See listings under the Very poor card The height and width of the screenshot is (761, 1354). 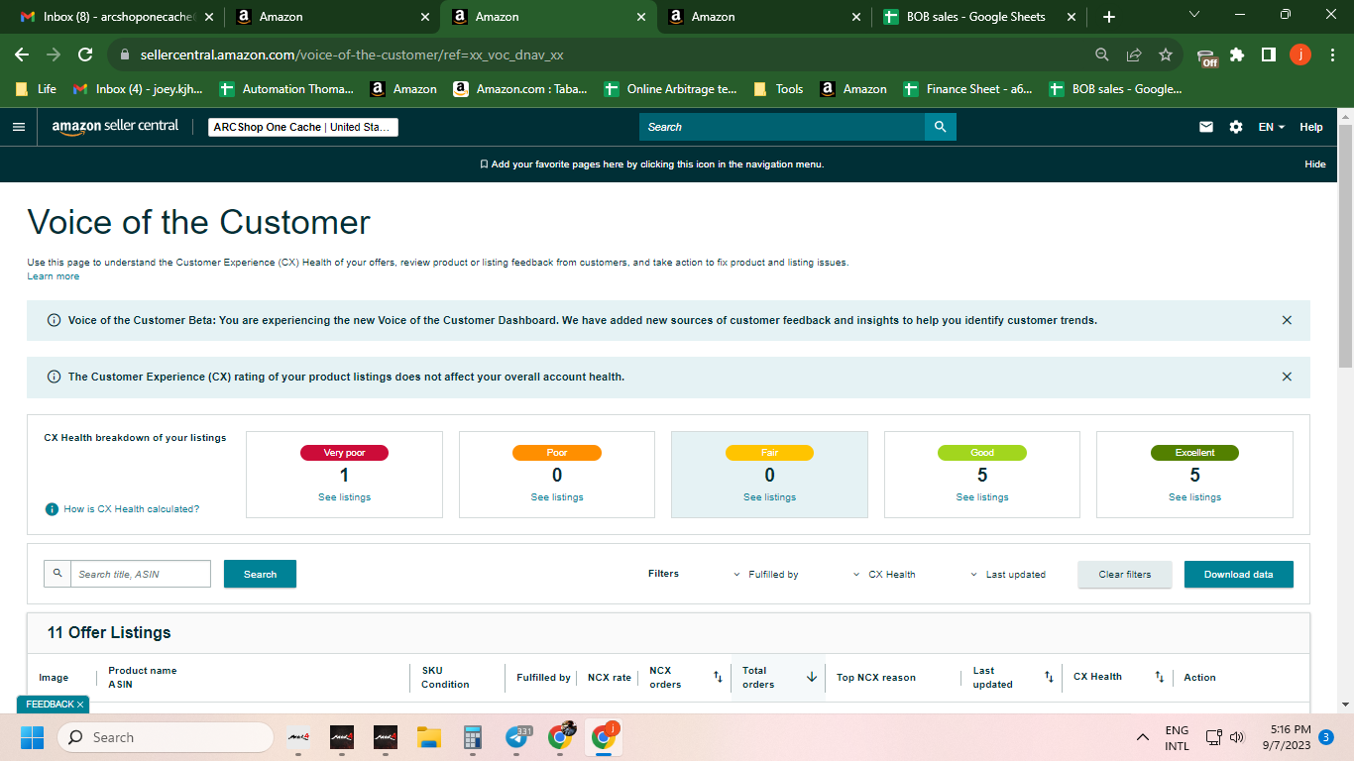[344, 497]
